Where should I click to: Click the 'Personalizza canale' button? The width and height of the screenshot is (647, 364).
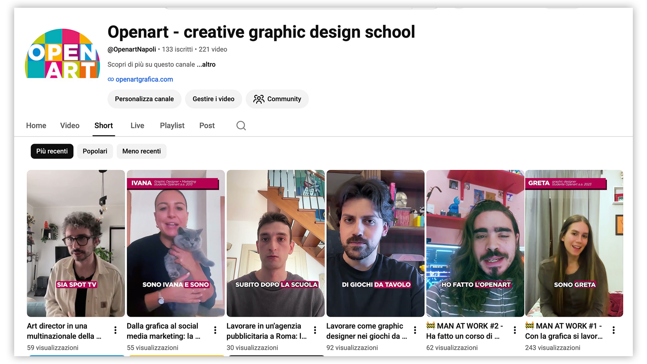coord(144,99)
